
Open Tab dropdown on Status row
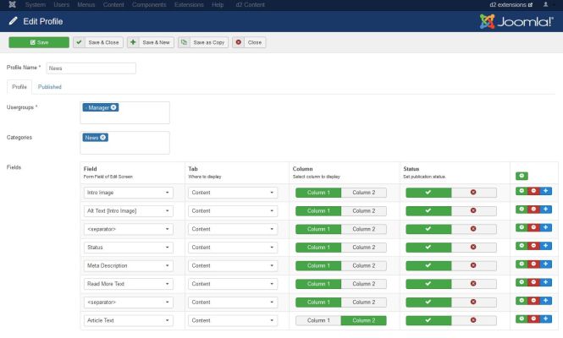[233, 248]
